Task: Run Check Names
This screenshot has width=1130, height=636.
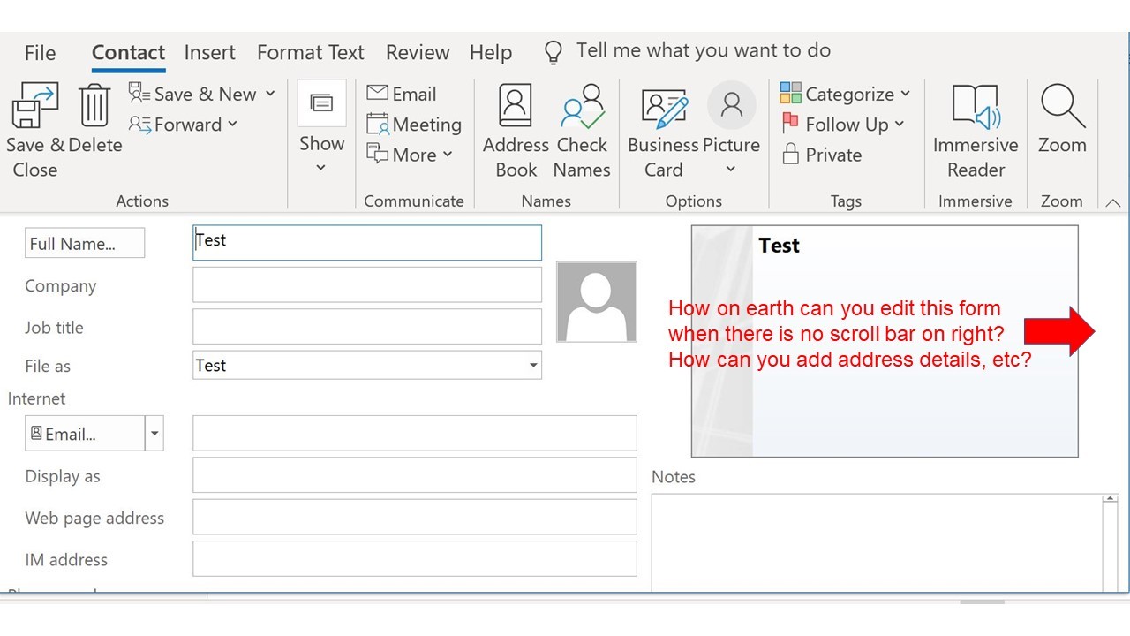Action: point(582,131)
